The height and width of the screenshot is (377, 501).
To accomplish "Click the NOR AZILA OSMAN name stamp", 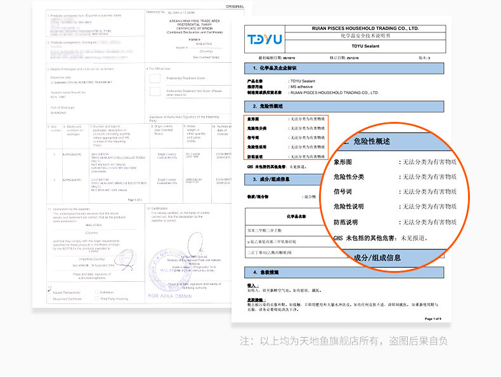I will click(x=170, y=296).
